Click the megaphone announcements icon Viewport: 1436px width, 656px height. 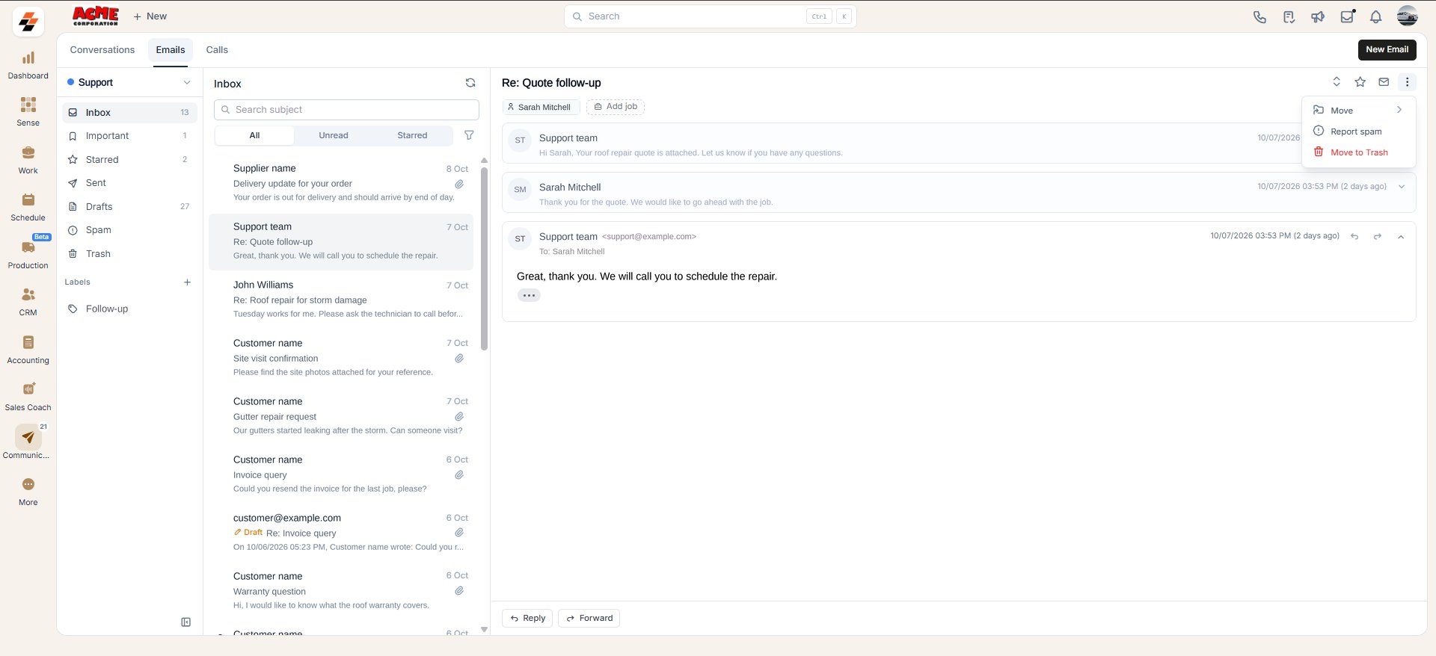(1318, 16)
